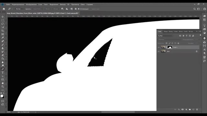Hide the Фон background layer

[x=159, y=52]
